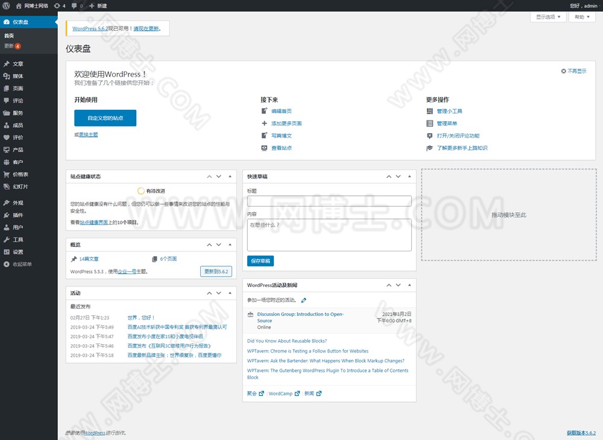Click the 服务 folder icon in the sidebar
This screenshot has height=440, width=603.
pos(7,113)
